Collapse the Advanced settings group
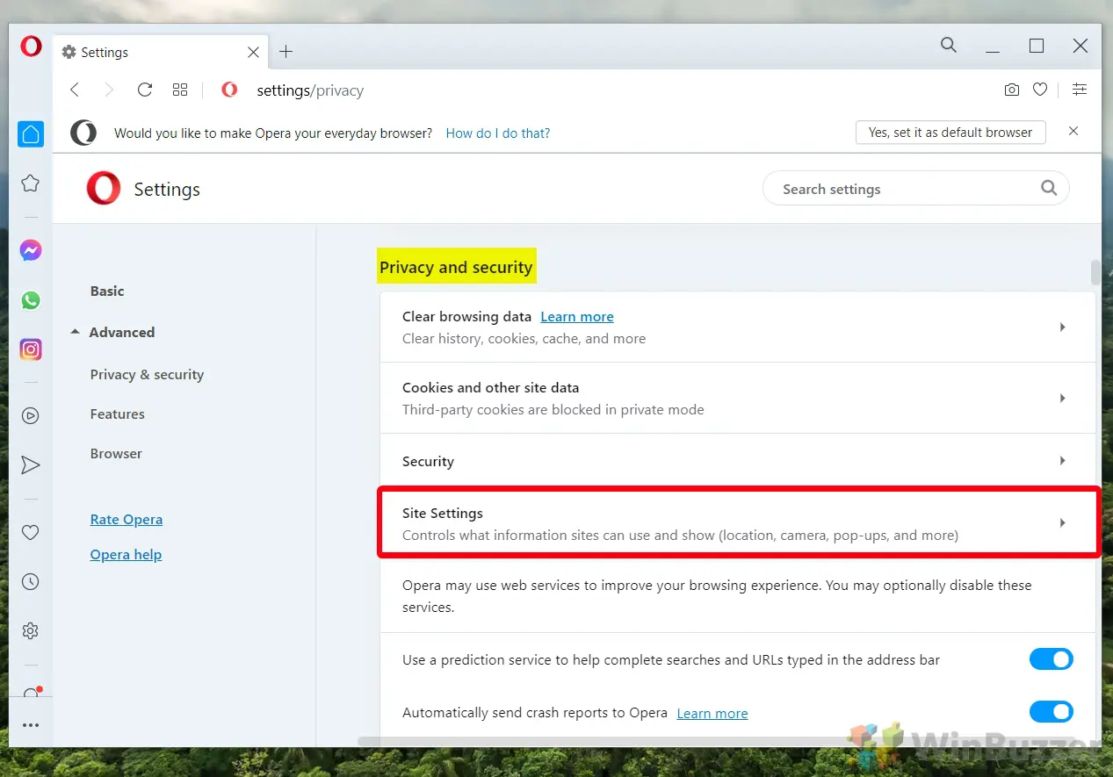The image size is (1113, 777). click(76, 332)
